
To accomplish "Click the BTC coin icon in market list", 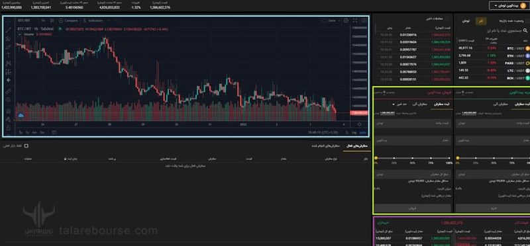I will [527, 48].
